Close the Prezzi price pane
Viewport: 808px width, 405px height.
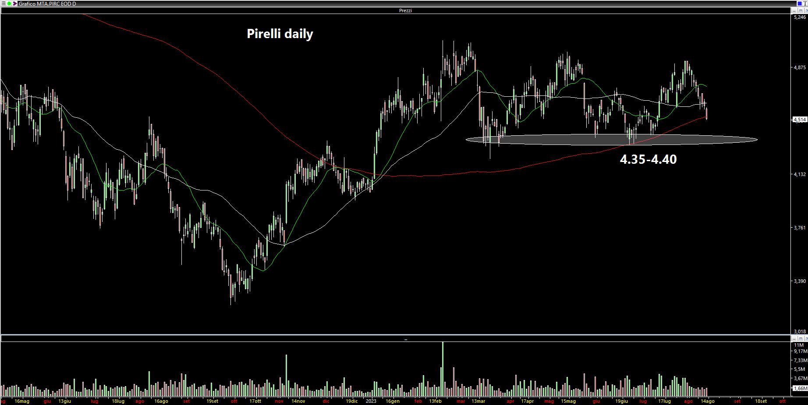click(x=805, y=11)
